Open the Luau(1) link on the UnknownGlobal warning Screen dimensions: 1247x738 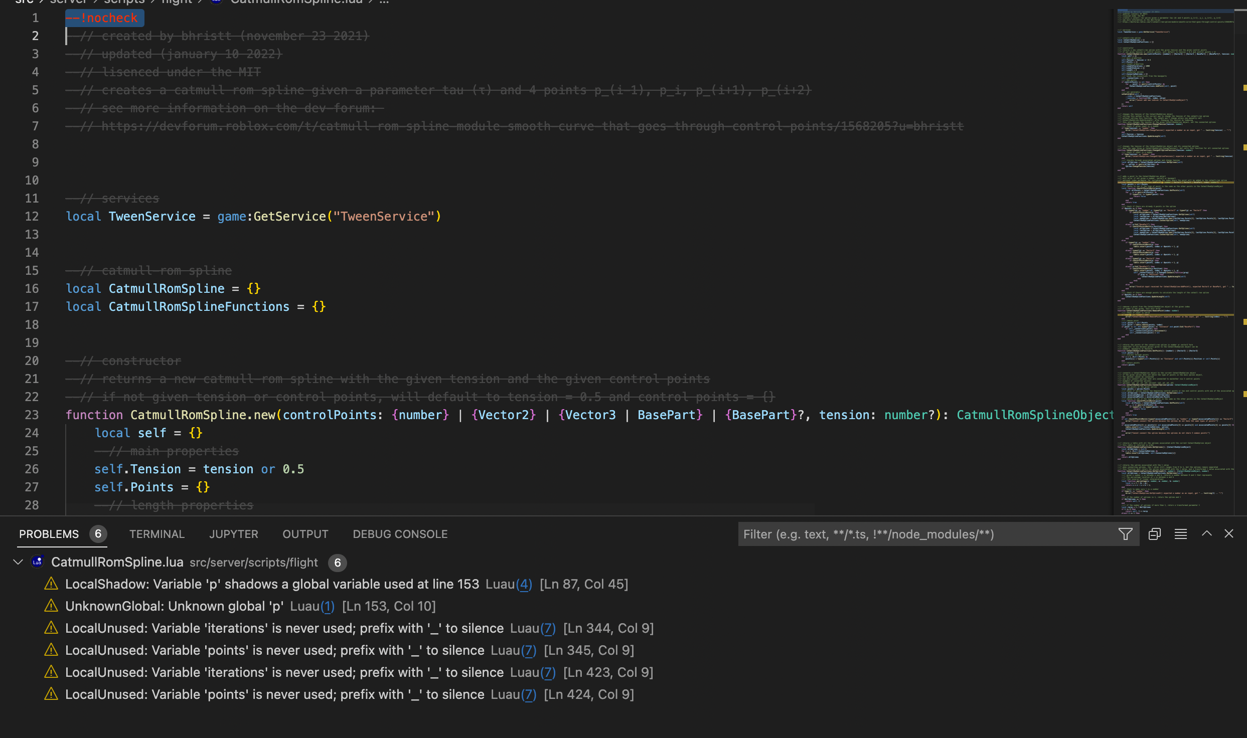click(328, 606)
